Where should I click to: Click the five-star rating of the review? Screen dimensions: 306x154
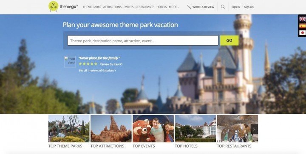tap(88, 64)
